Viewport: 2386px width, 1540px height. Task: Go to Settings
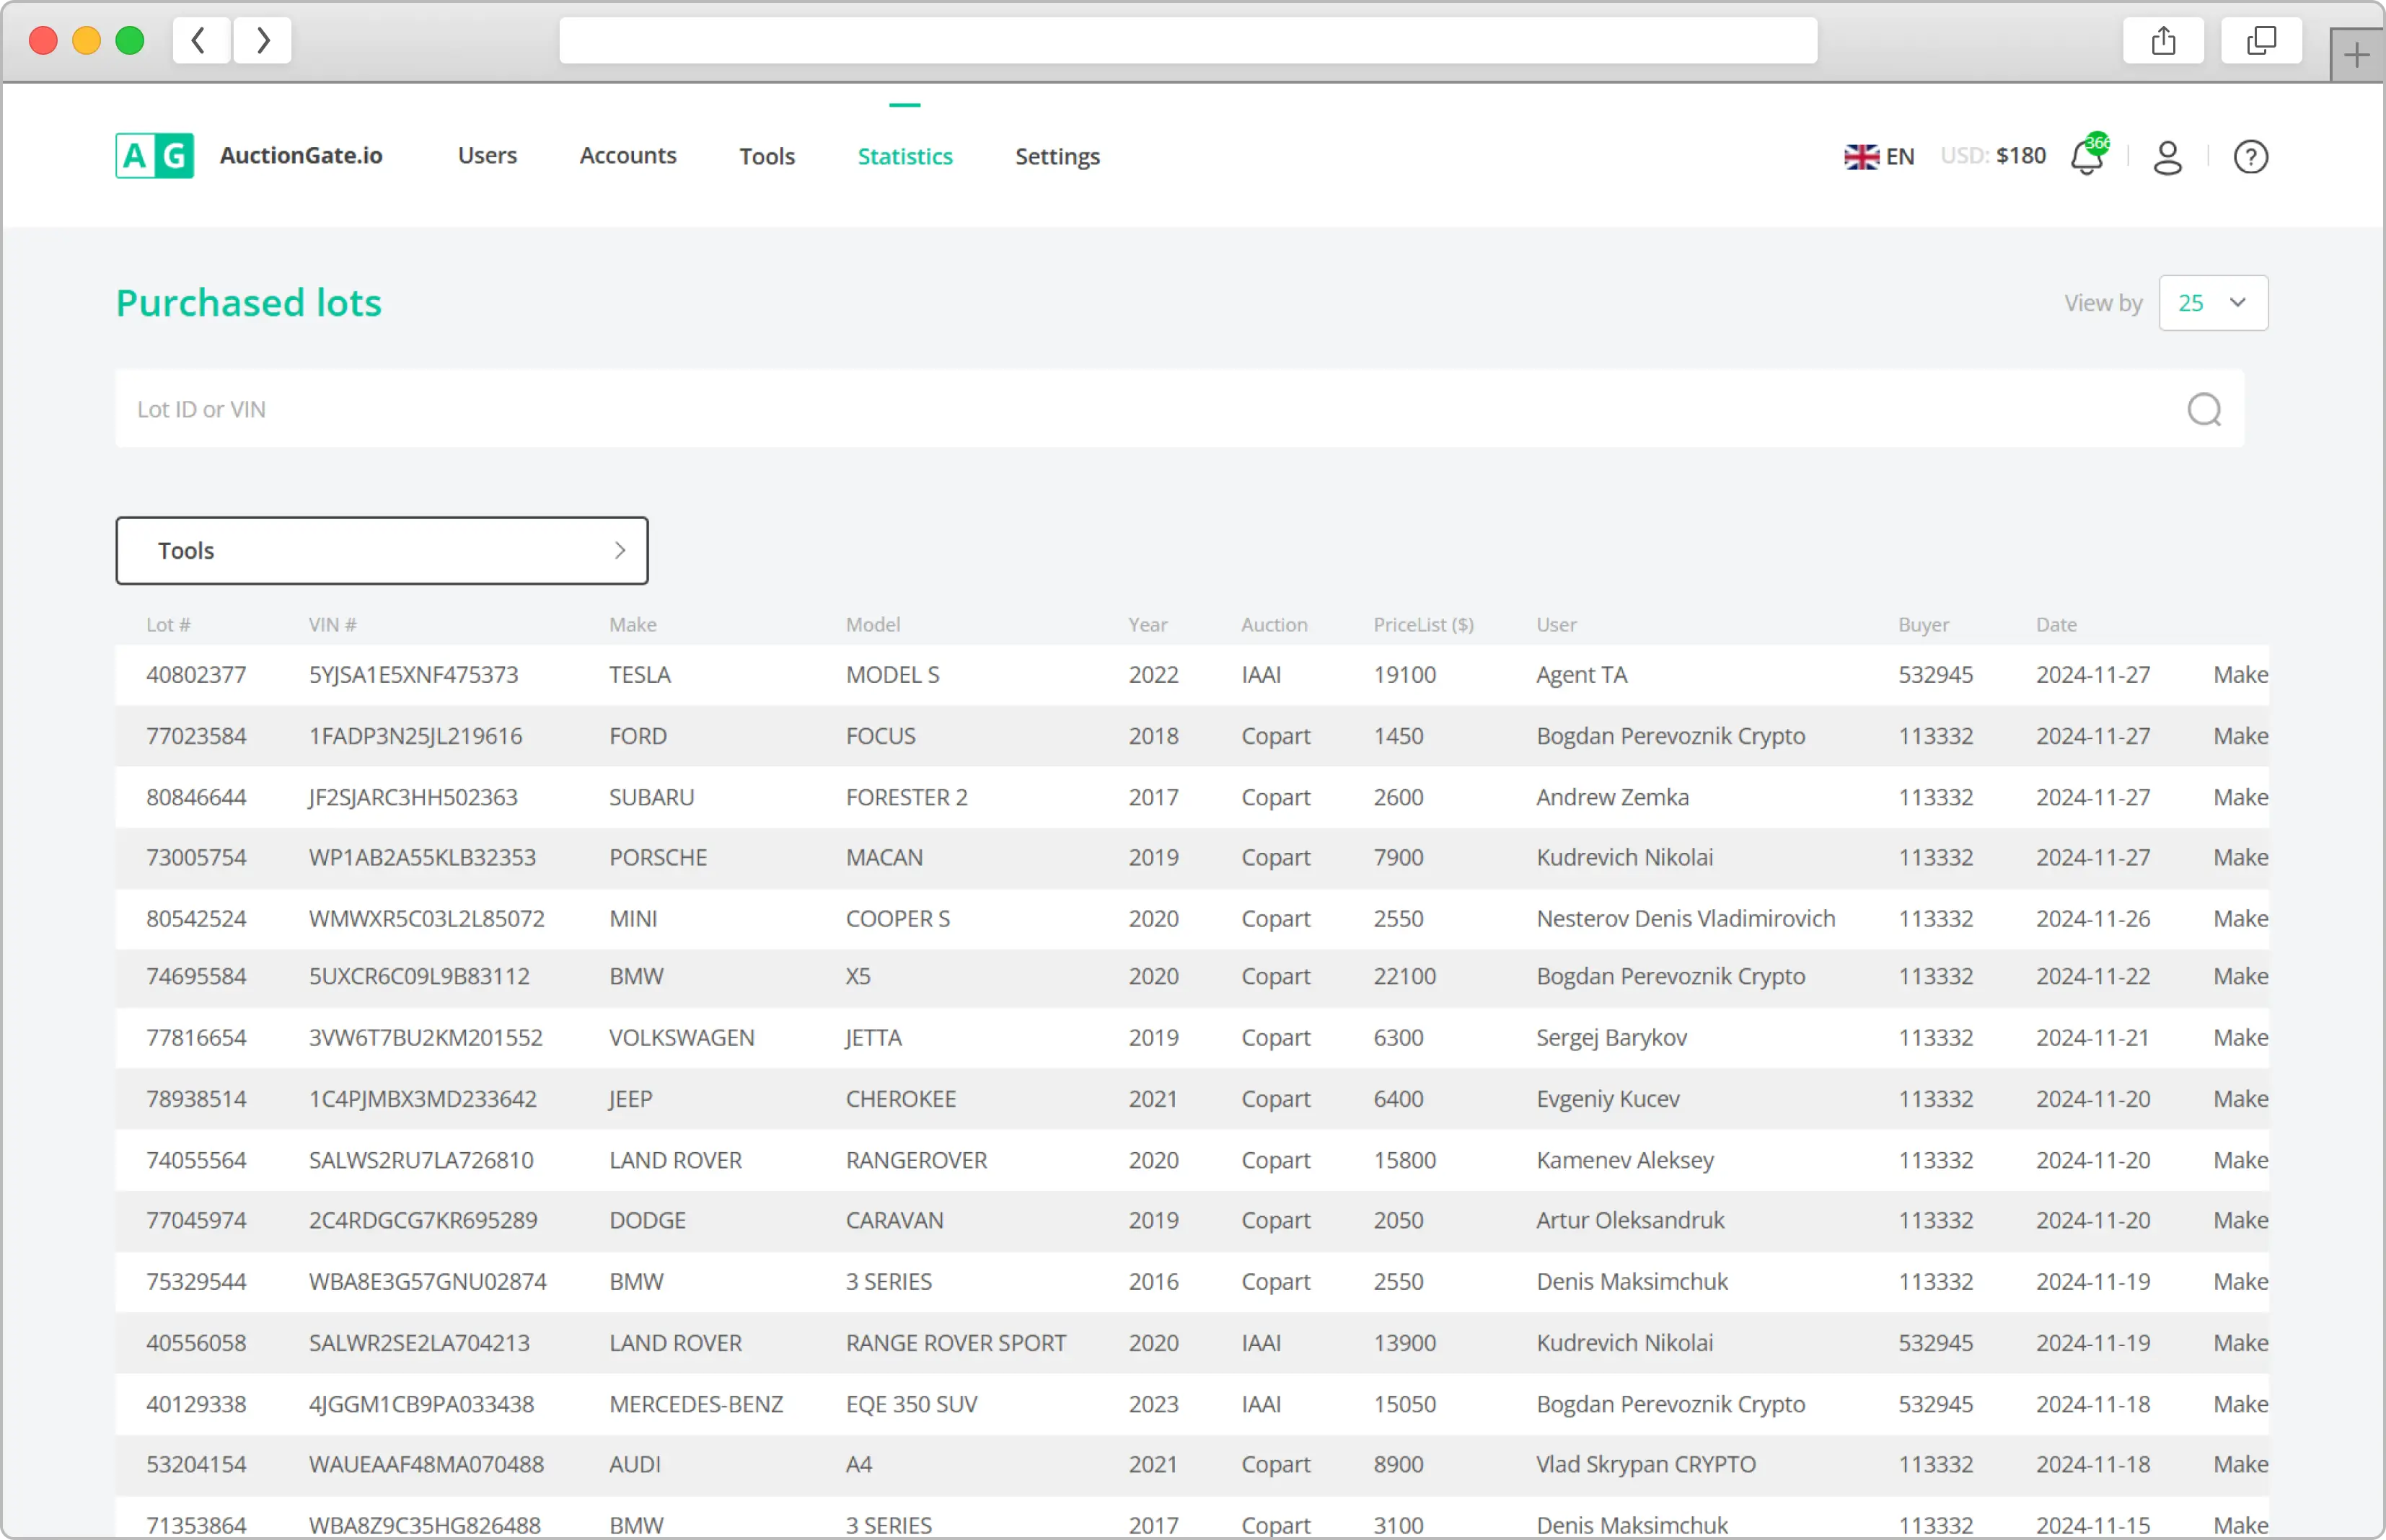(1057, 156)
